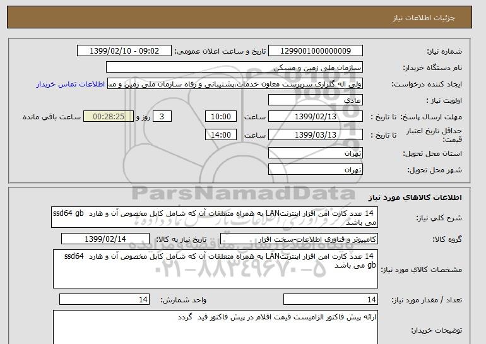Click the label مهلت ارسال پاسخ
The width and height of the screenshot is (486, 344).
pos(431,117)
